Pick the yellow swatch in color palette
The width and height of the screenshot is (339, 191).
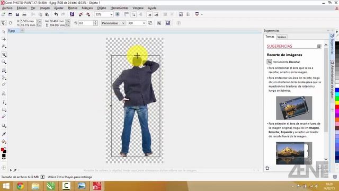pyautogui.click(x=337, y=103)
